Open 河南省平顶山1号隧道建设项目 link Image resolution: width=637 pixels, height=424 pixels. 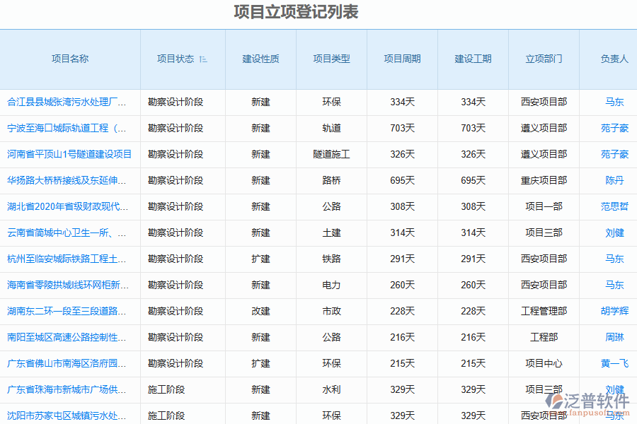[69, 154]
